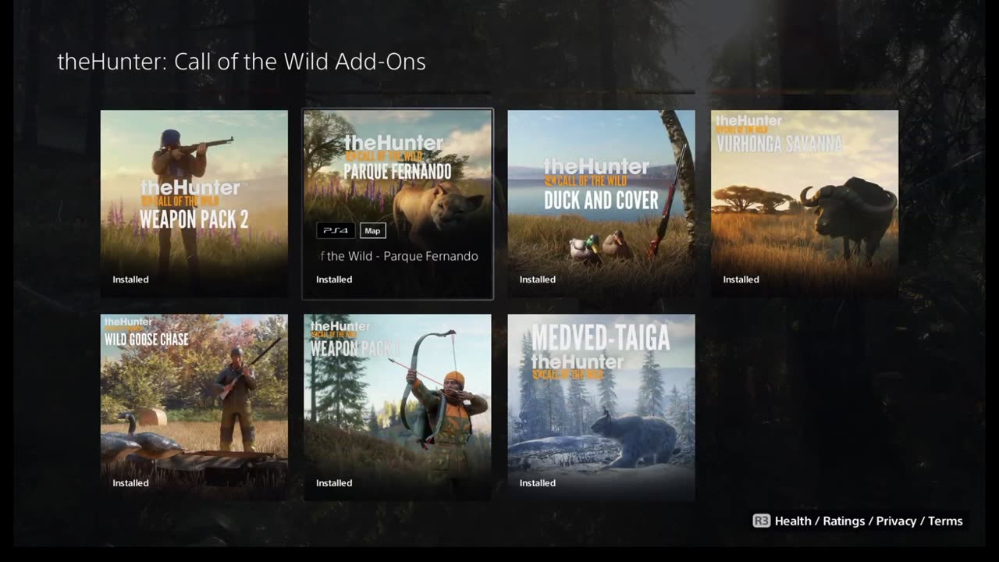999x562 pixels.
Task: Click the R3 button icon
Action: pyautogui.click(x=761, y=521)
